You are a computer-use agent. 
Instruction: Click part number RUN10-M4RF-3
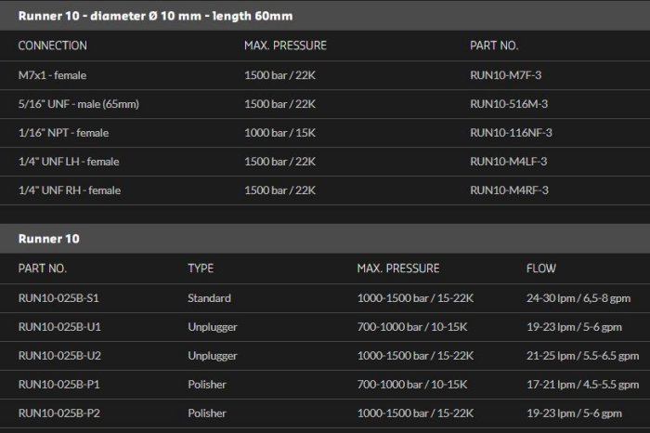pyautogui.click(x=510, y=190)
